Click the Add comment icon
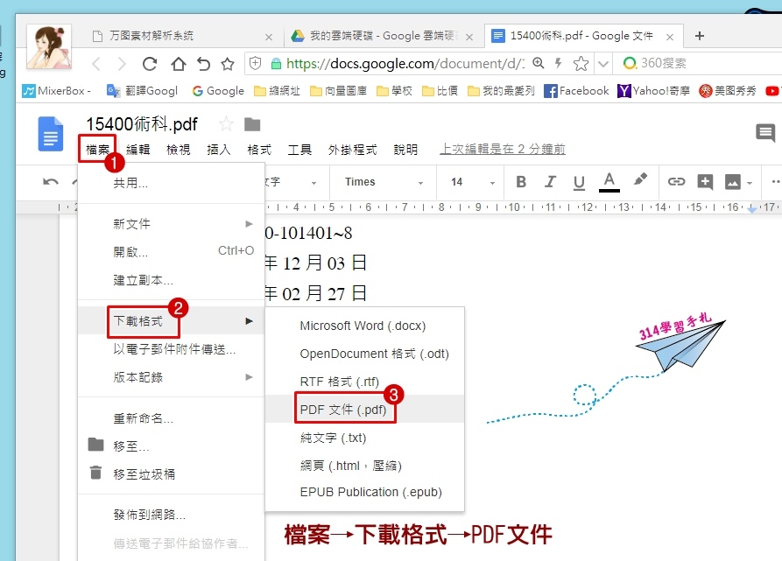This screenshot has width=782, height=561. click(x=705, y=182)
